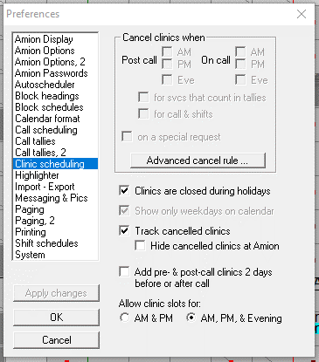Select Block headings category
The height and width of the screenshot is (362, 319).
[x=55, y=96]
